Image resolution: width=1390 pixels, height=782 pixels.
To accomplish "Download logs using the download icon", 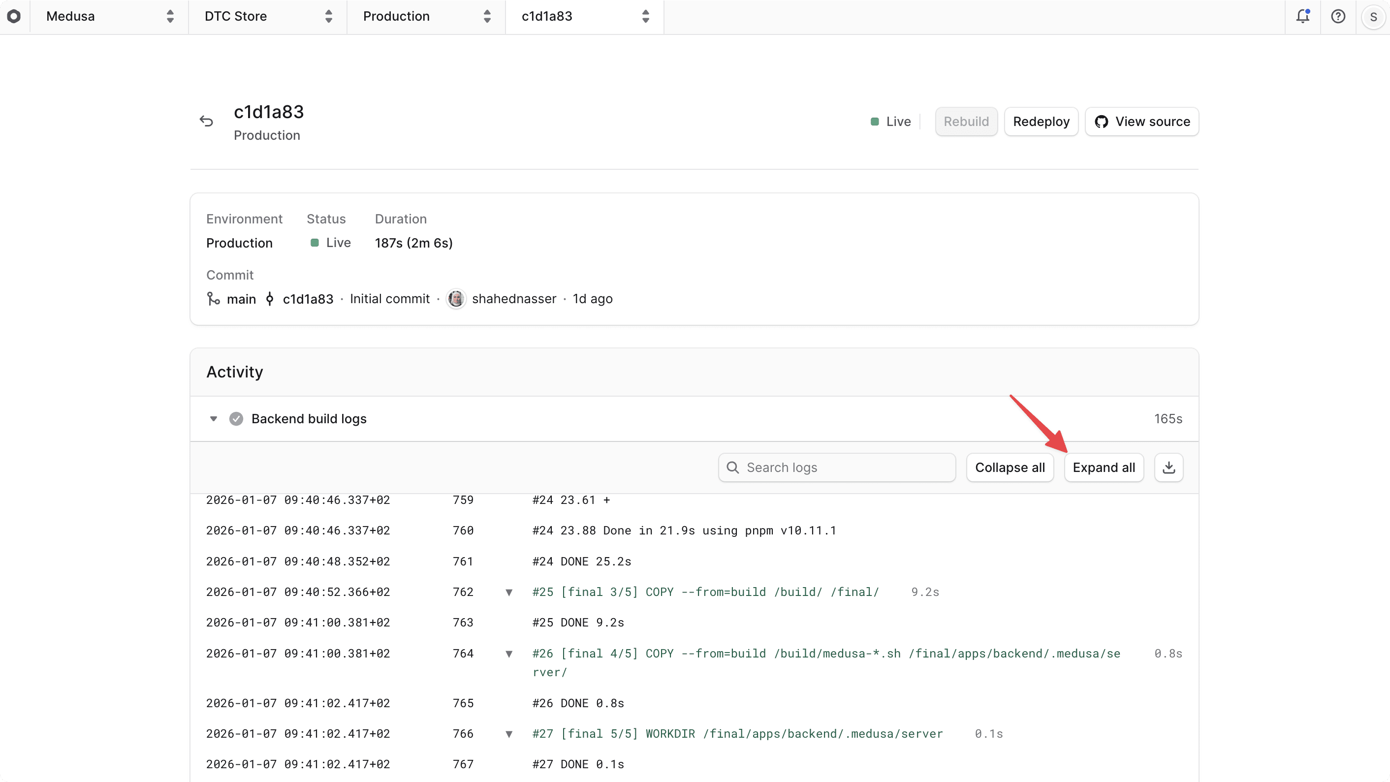I will point(1168,467).
